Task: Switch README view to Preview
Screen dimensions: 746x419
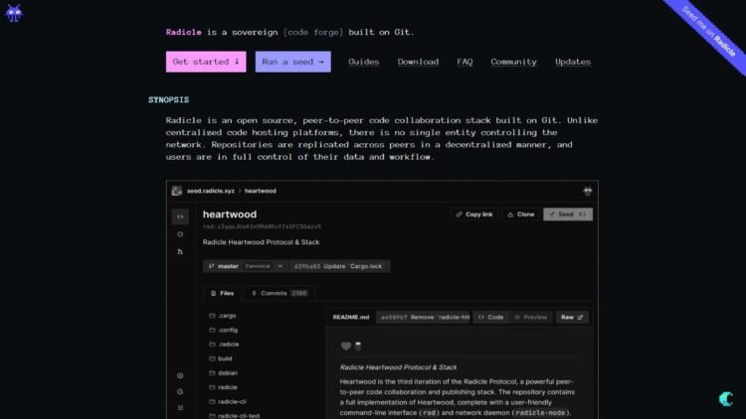Action: pyautogui.click(x=530, y=318)
